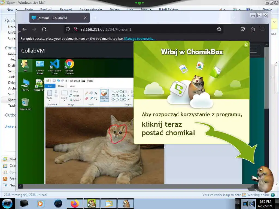Launch Google Chrome desktop shortcut
Image resolution: width=279 pixels, height=209 pixels.
pyautogui.click(x=69, y=67)
